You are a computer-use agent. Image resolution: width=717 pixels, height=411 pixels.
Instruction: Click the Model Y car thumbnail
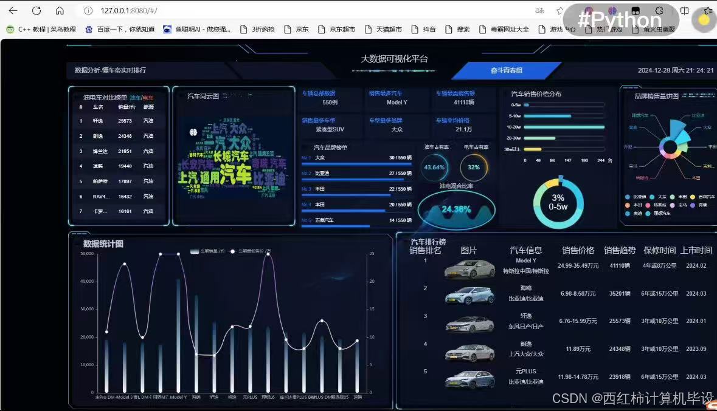469,269
